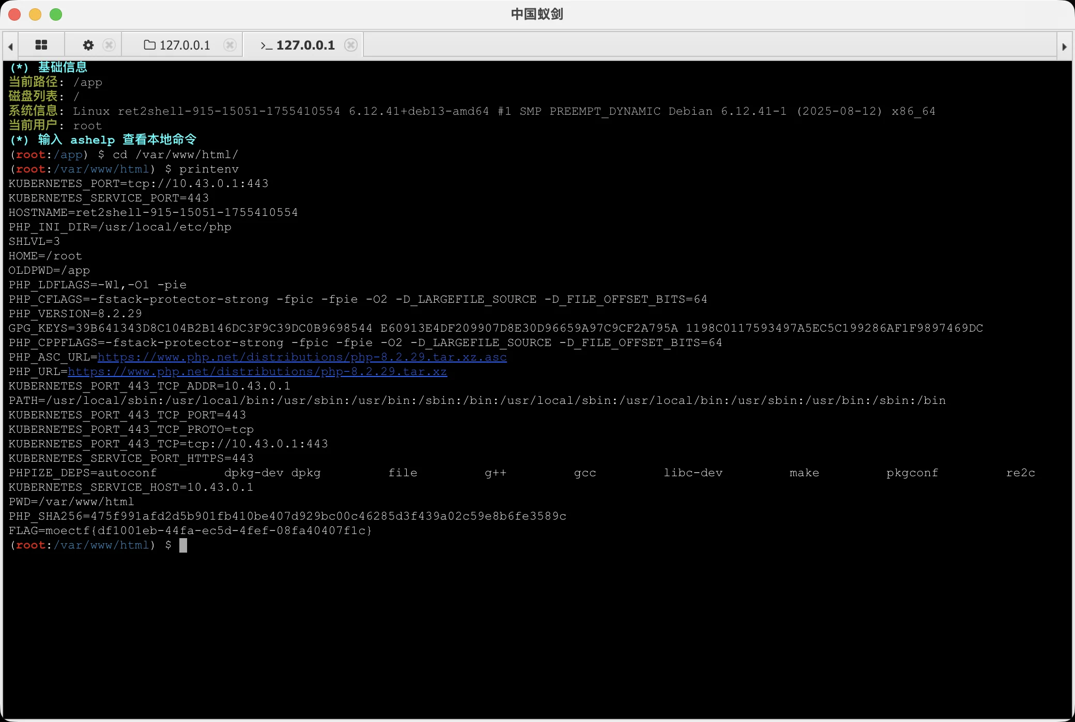Screen dimensions: 1075x722
Task: Click the PHP_SHA256 output line
Action: 287,516
